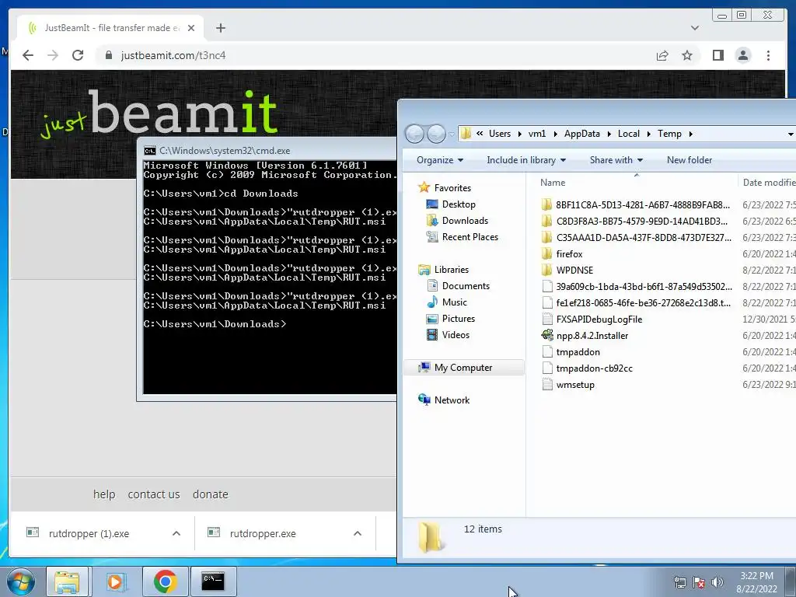Open the Chrome profile avatar
796x597 pixels.
743,55
